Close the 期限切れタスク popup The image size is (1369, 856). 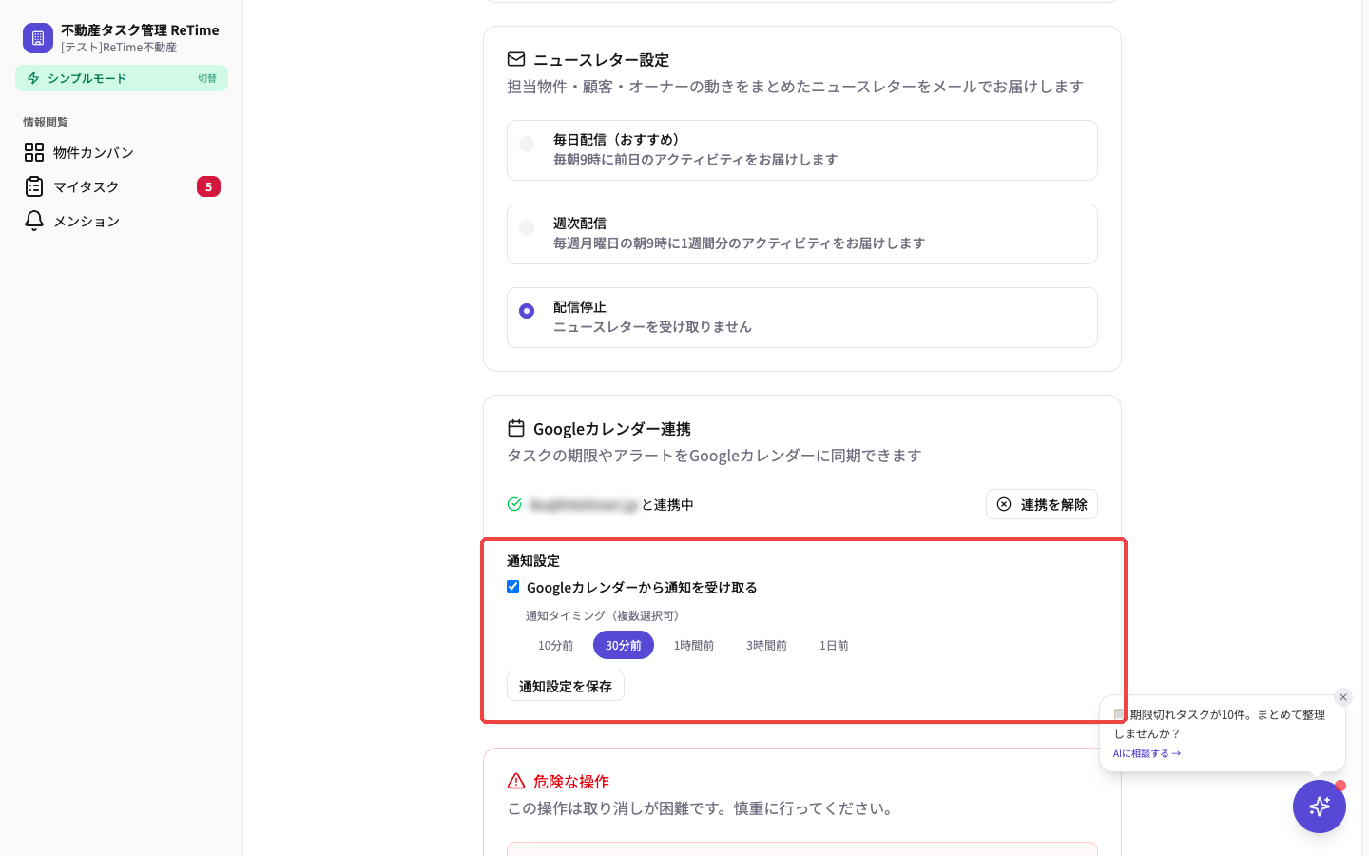click(1343, 697)
